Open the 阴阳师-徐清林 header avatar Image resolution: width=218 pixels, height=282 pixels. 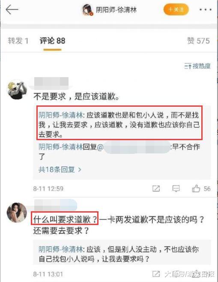click(88, 10)
